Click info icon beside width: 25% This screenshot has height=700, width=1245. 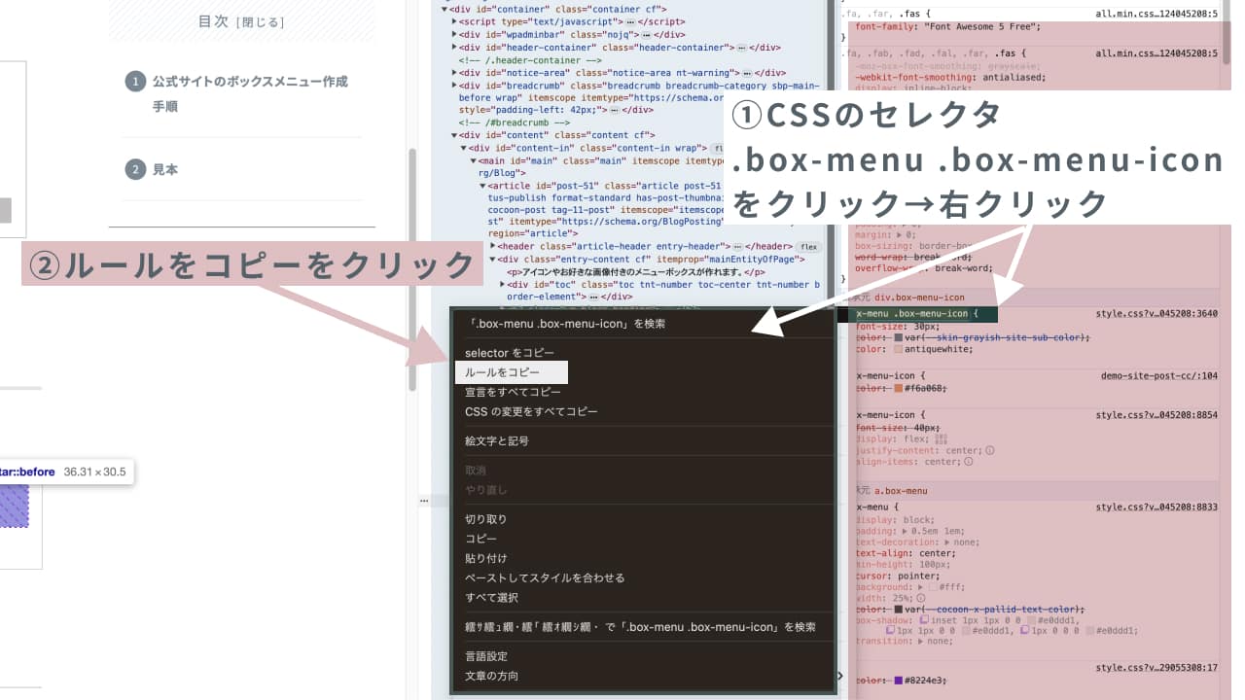point(920,598)
